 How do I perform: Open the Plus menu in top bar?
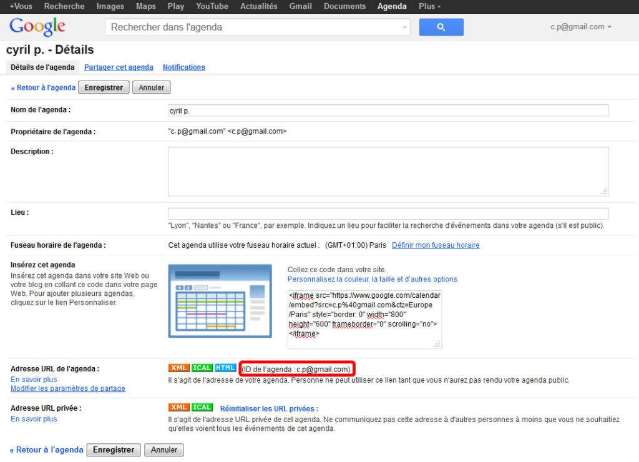429,6
